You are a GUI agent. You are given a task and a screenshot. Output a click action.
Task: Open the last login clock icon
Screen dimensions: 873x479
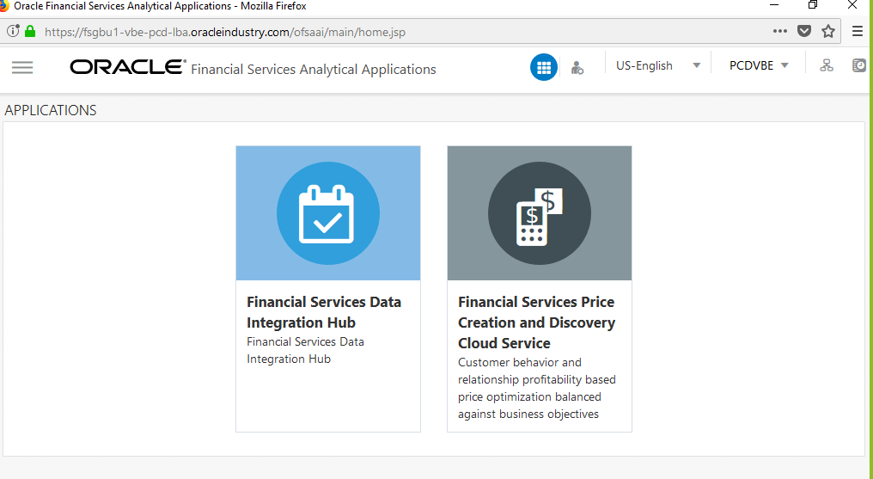[859, 65]
